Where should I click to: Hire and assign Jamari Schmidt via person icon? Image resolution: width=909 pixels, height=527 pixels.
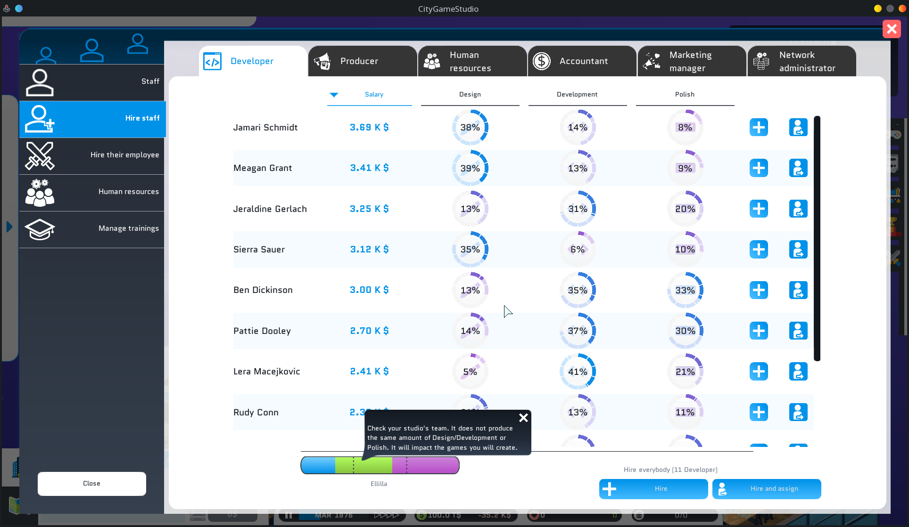tap(798, 127)
